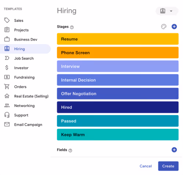Show help for Stages question mark
Image resolution: width=183 pixels, height=175 pixels.
[72, 27]
